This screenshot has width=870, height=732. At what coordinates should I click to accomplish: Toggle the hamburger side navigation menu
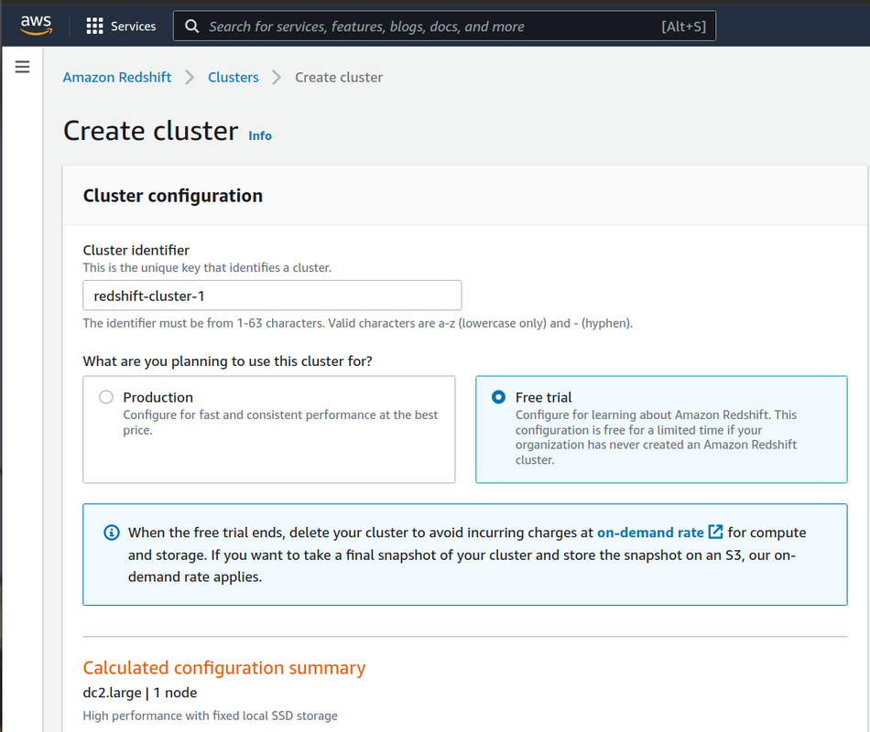pyautogui.click(x=22, y=67)
